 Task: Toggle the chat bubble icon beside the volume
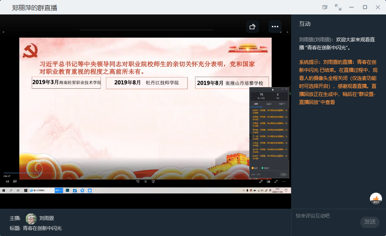[15, 181]
